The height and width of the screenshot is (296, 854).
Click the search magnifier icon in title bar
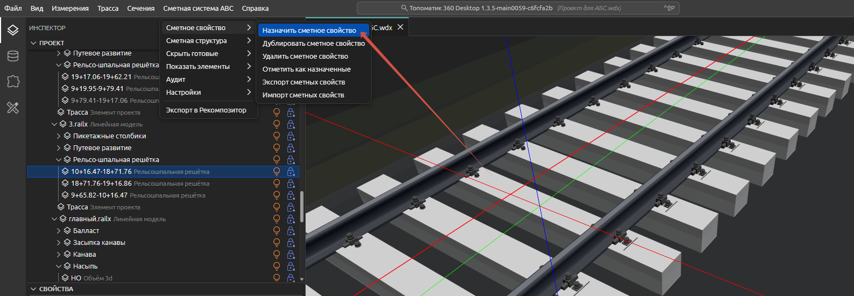tap(404, 8)
